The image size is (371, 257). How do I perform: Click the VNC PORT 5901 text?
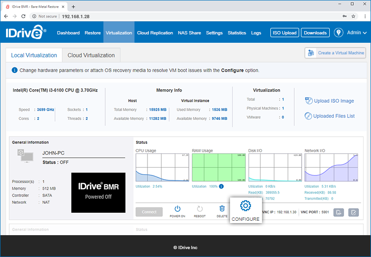[315, 212]
